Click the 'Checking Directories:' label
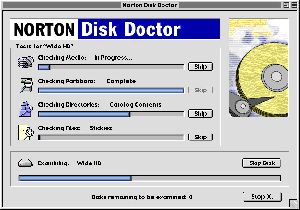Viewport: 300px width, 210px height. click(69, 105)
